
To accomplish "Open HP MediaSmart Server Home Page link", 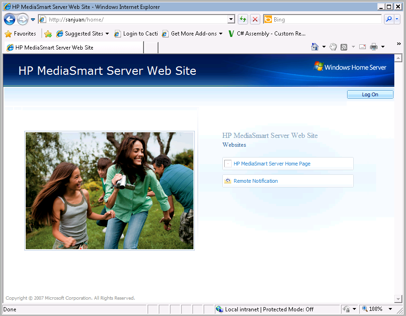I will (272, 164).
